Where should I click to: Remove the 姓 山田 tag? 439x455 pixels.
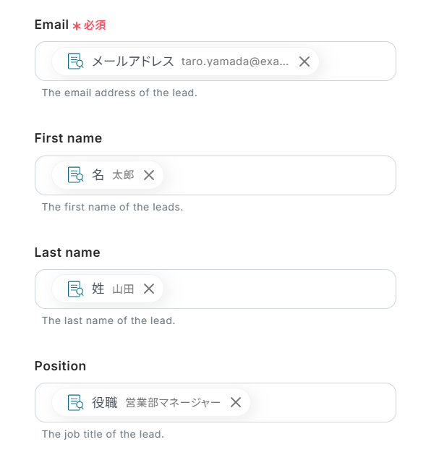pyautogui.click(x=149, y=289)
